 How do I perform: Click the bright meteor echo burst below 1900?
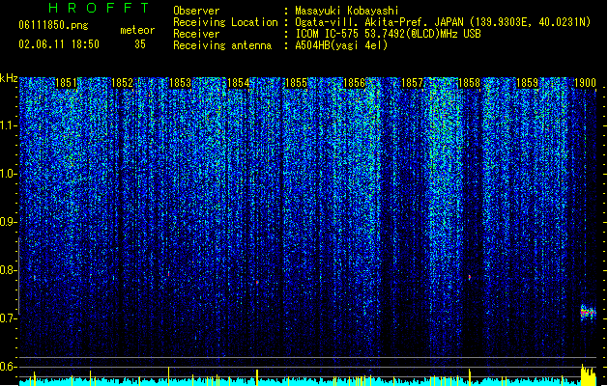588,312
